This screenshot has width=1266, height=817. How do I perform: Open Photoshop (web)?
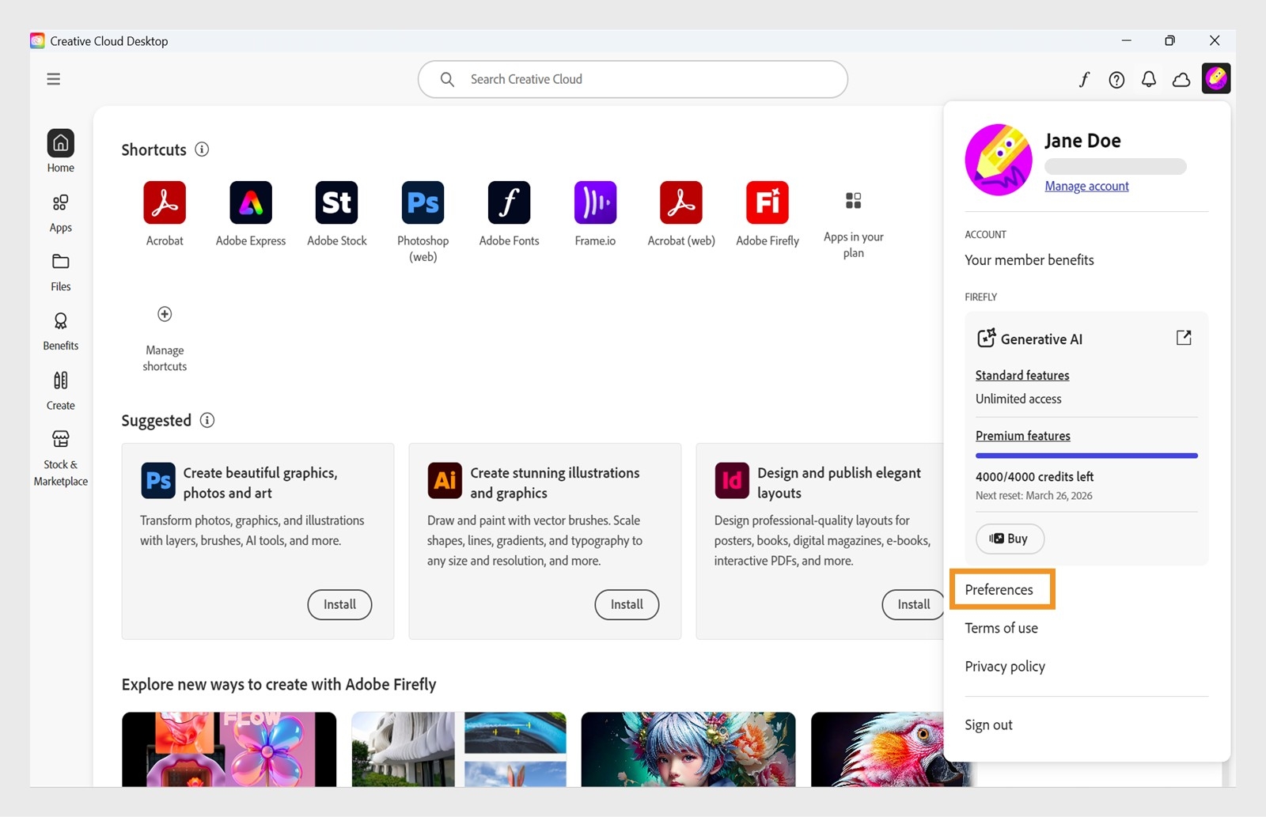pos(422,202)
